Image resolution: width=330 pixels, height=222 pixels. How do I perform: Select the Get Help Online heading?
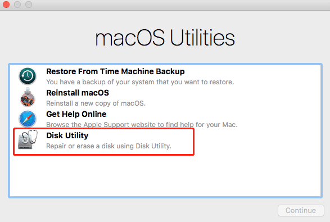click(76, 114)
